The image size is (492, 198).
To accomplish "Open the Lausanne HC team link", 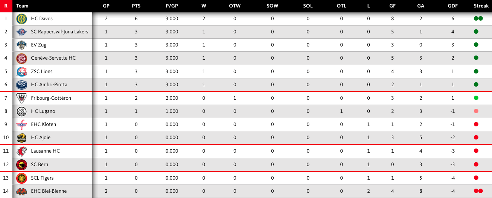I will (45, 151).
